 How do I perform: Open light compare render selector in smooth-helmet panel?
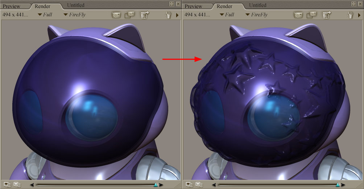pyautogui.click(x=17, y=185)
